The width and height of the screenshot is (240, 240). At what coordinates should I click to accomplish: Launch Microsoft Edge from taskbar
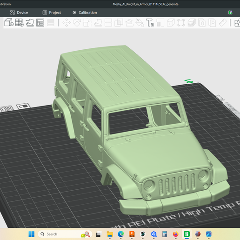pyautogui.click(x=120, y=234)
